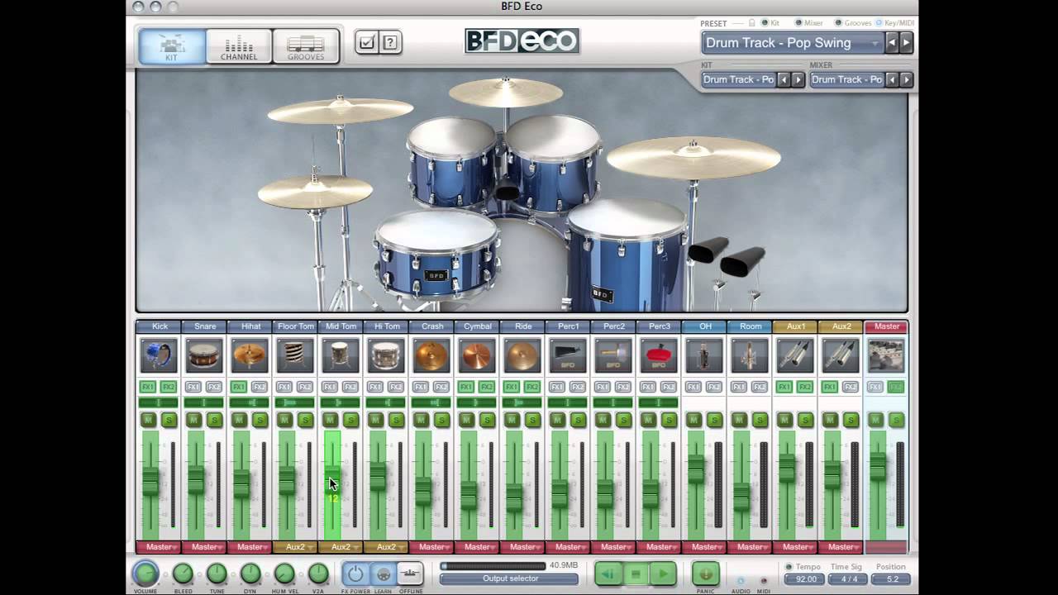Select the Hihat channel icon
Screen dimensions: 1058x595
pos(250,355)
